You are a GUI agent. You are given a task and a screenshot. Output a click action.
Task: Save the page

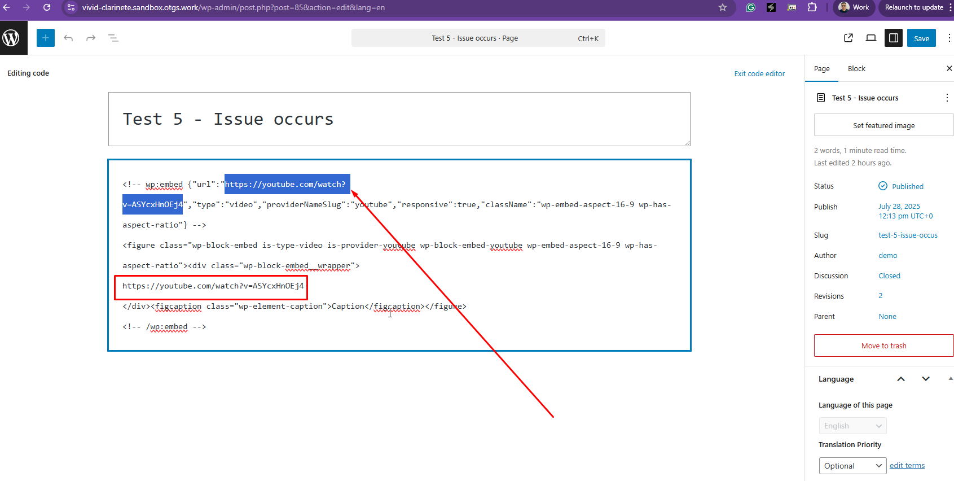(921, 38)
